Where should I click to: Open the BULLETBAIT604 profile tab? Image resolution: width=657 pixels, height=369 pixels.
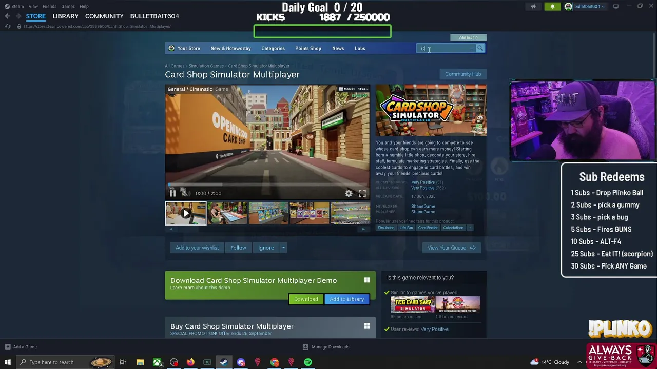click(x=154, y=16)
